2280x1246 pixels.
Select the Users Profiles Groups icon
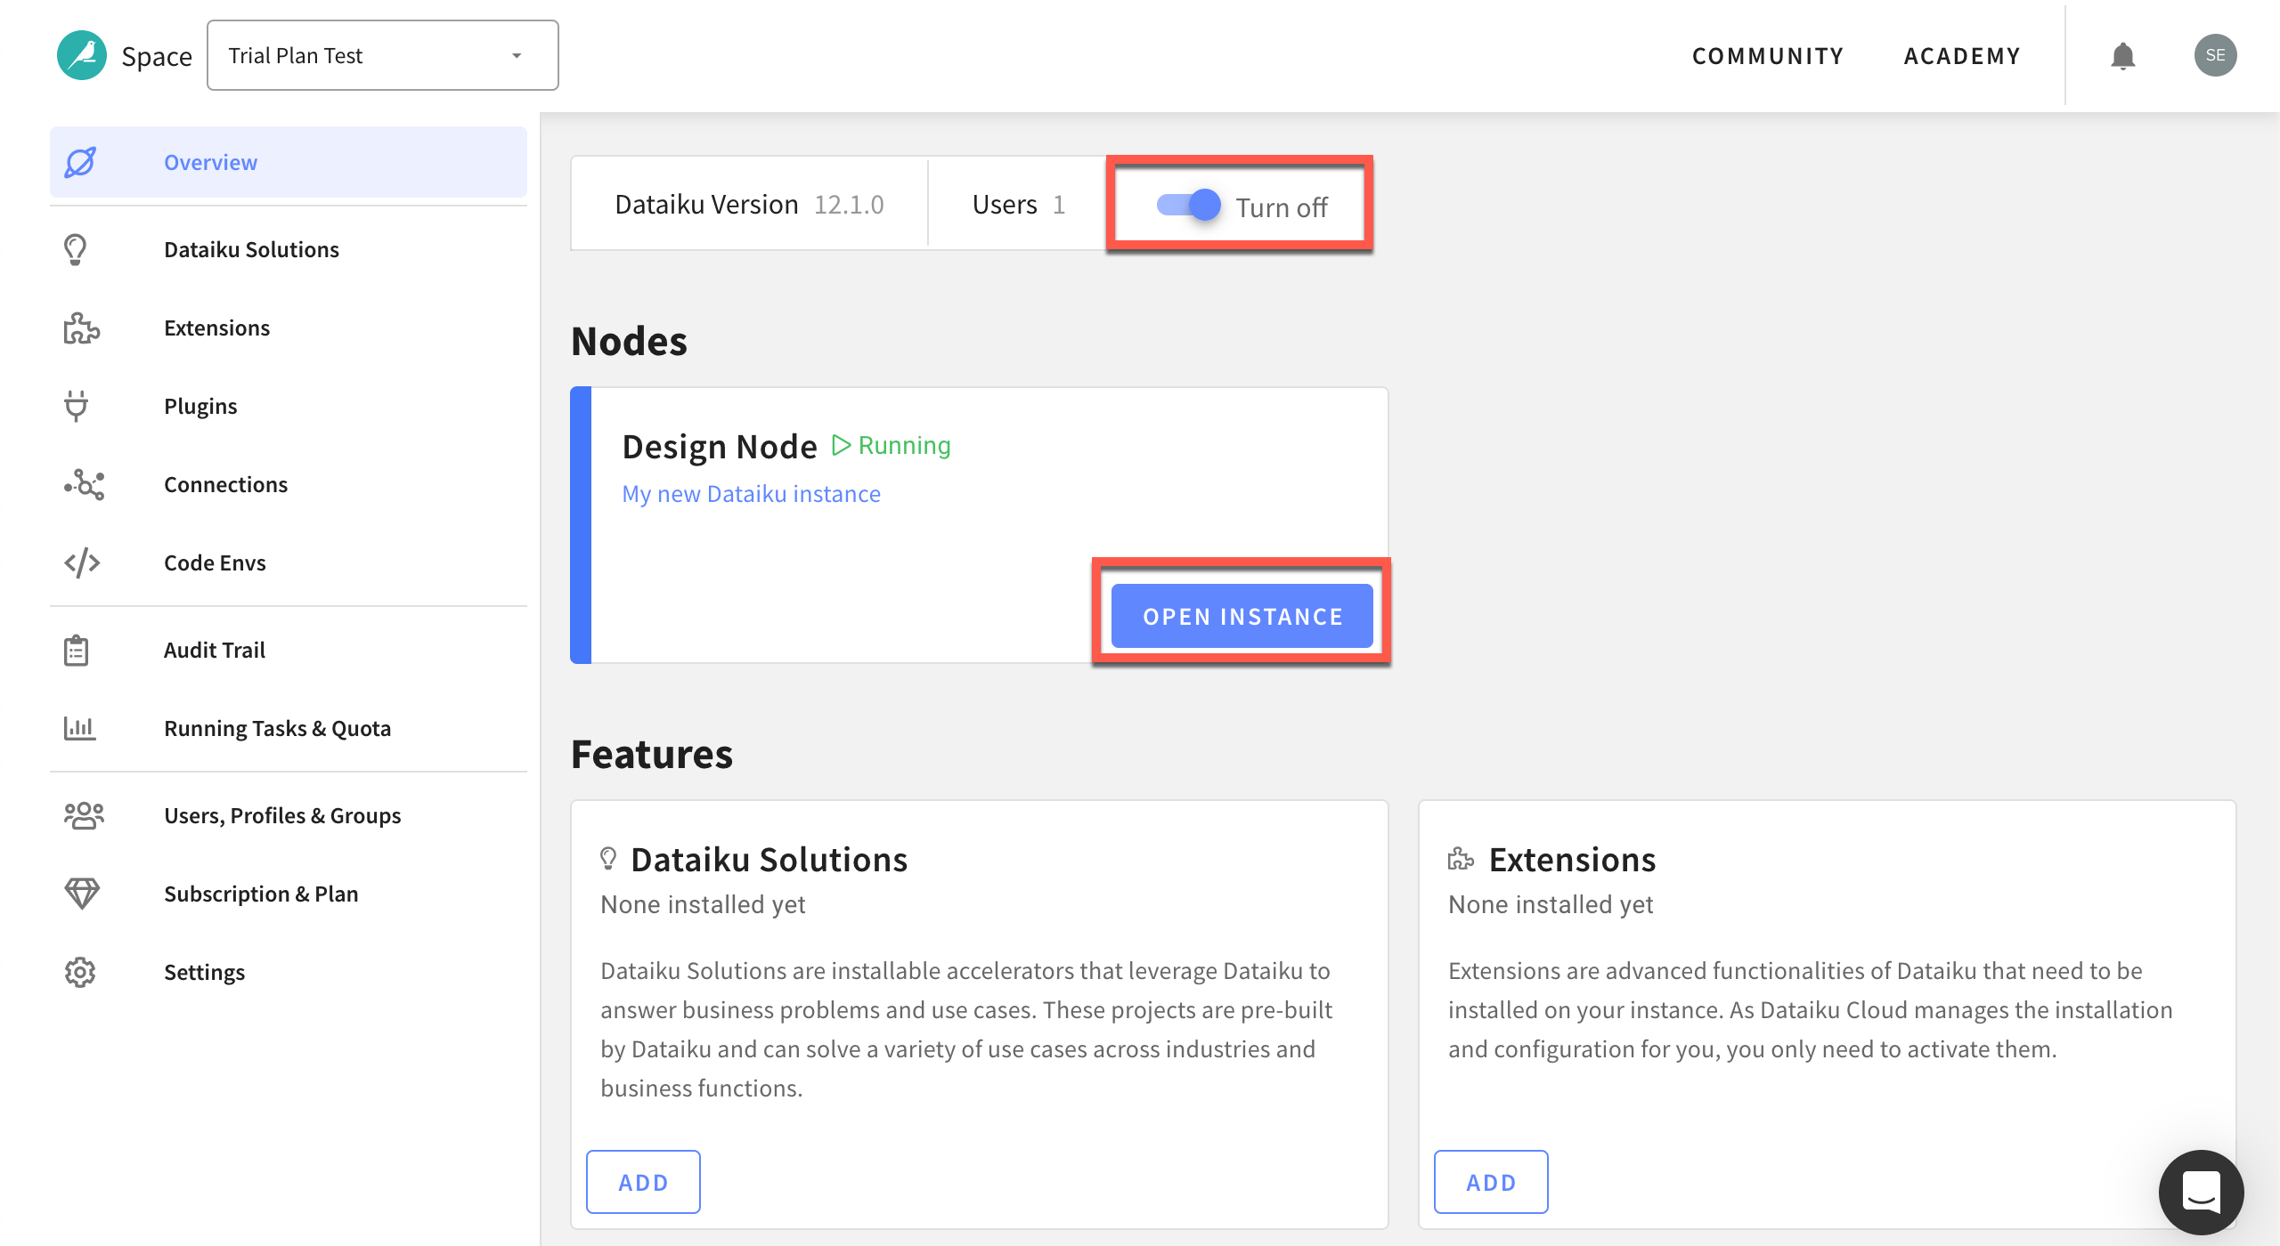(80, 813)
